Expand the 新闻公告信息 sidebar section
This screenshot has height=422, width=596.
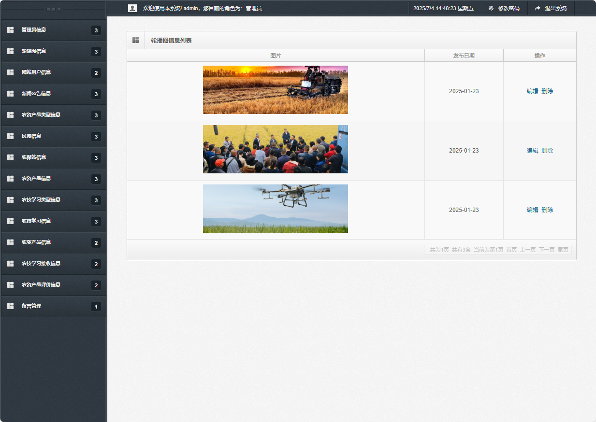tap(36, 94)
